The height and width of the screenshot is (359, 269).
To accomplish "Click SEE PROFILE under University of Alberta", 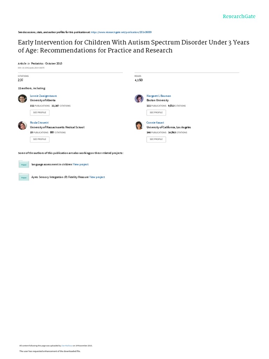I will point(40,113).
